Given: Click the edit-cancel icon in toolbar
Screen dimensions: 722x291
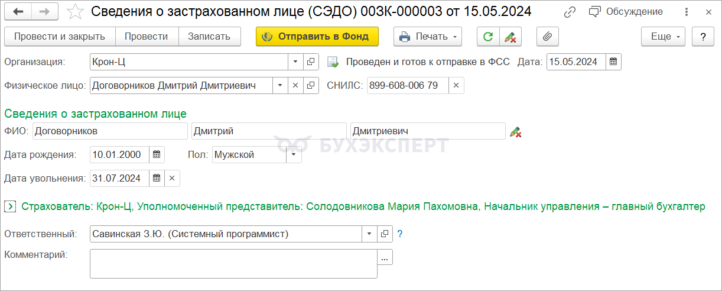Looking at the screenshot, I should 510,37.
